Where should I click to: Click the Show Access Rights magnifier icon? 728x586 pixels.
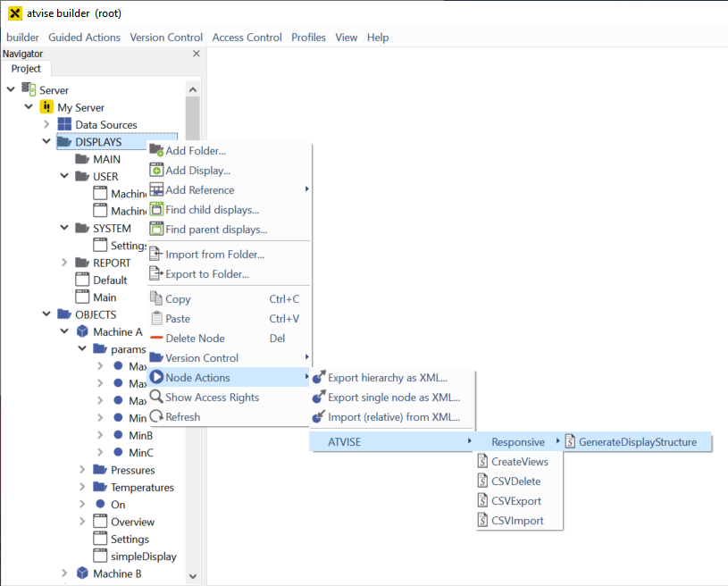pyautogui.click(x=156, y=397)
